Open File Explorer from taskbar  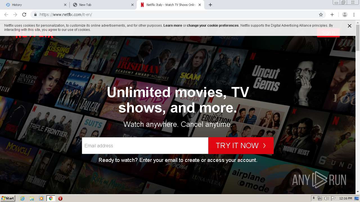tap(32, 198)
